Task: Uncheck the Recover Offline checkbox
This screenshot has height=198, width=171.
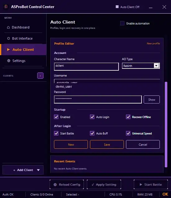Action: tap(128, 117)
